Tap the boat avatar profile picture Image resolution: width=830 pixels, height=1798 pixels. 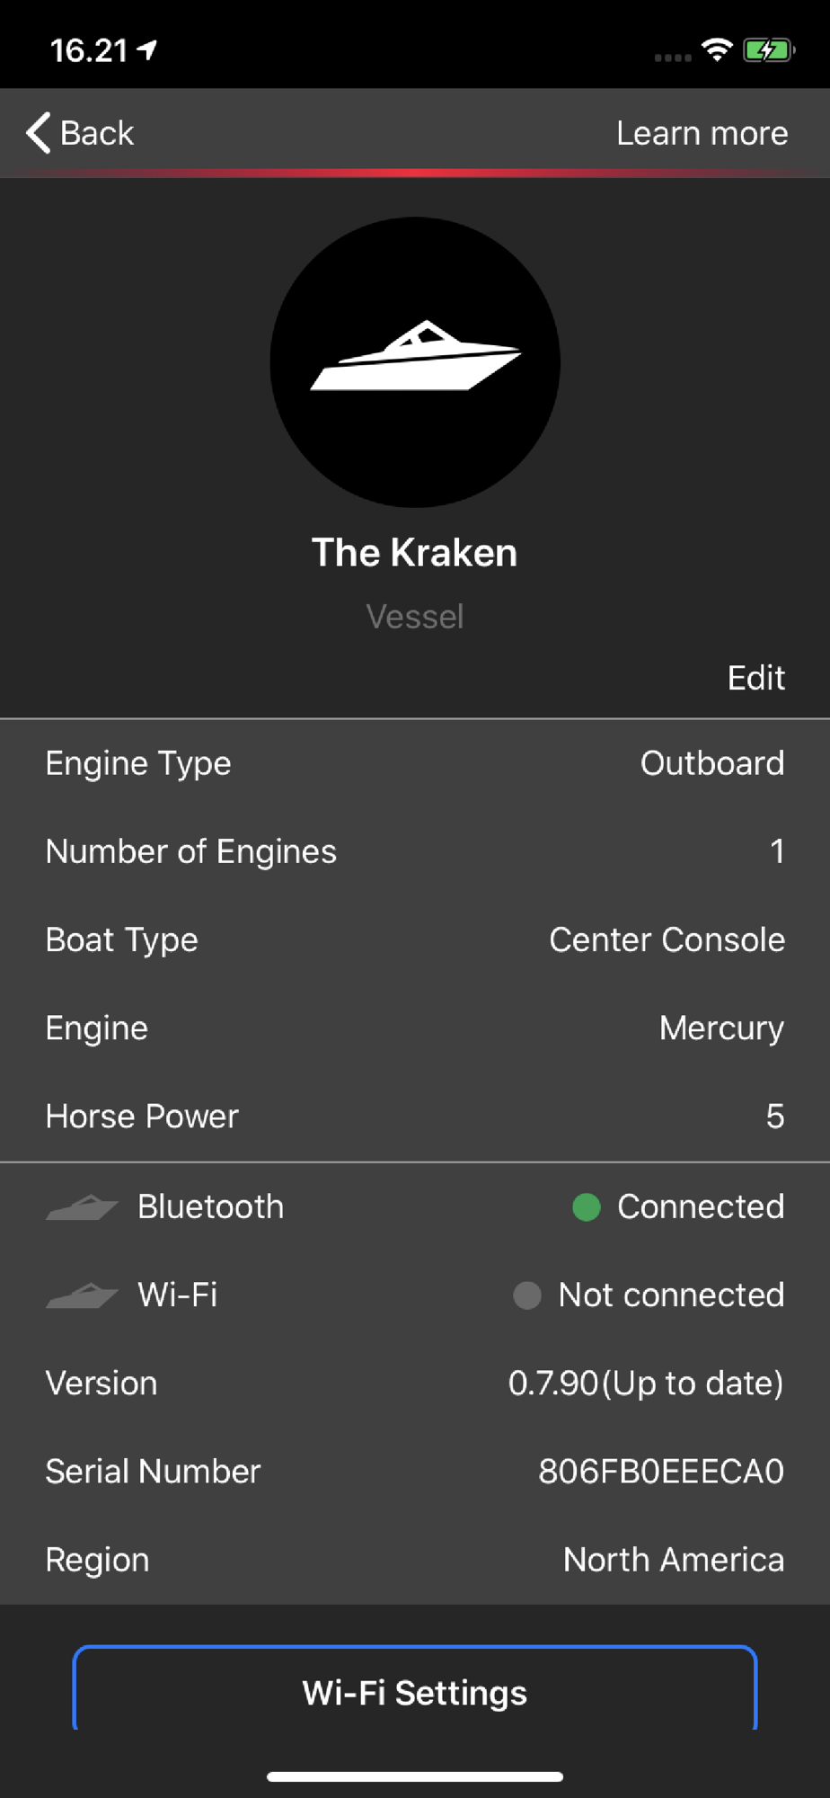[415, 361]
